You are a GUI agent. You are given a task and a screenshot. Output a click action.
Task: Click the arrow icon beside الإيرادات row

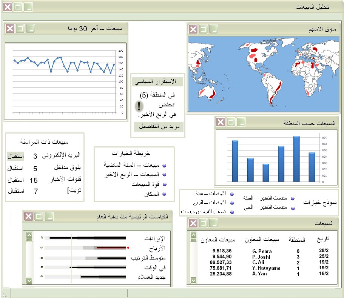[42, 238]
